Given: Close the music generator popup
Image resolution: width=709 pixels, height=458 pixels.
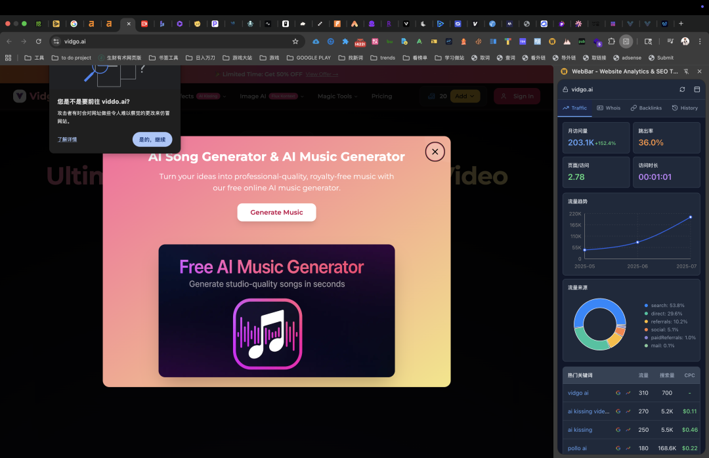Looking at the screenshot, I should [435, 152].
